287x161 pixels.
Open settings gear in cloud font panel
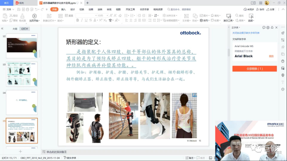coord(268,28)
